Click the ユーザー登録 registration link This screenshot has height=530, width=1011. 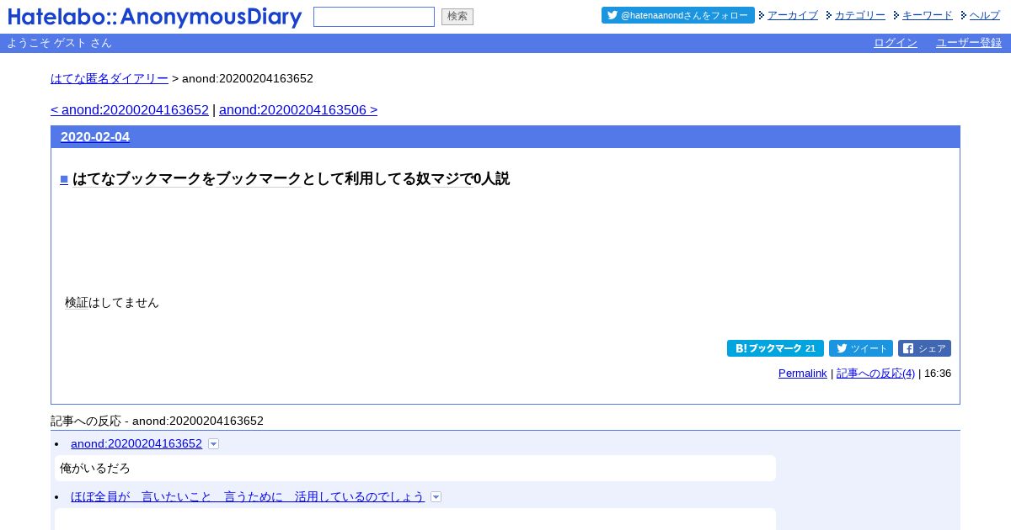click(x=969, y=43)
